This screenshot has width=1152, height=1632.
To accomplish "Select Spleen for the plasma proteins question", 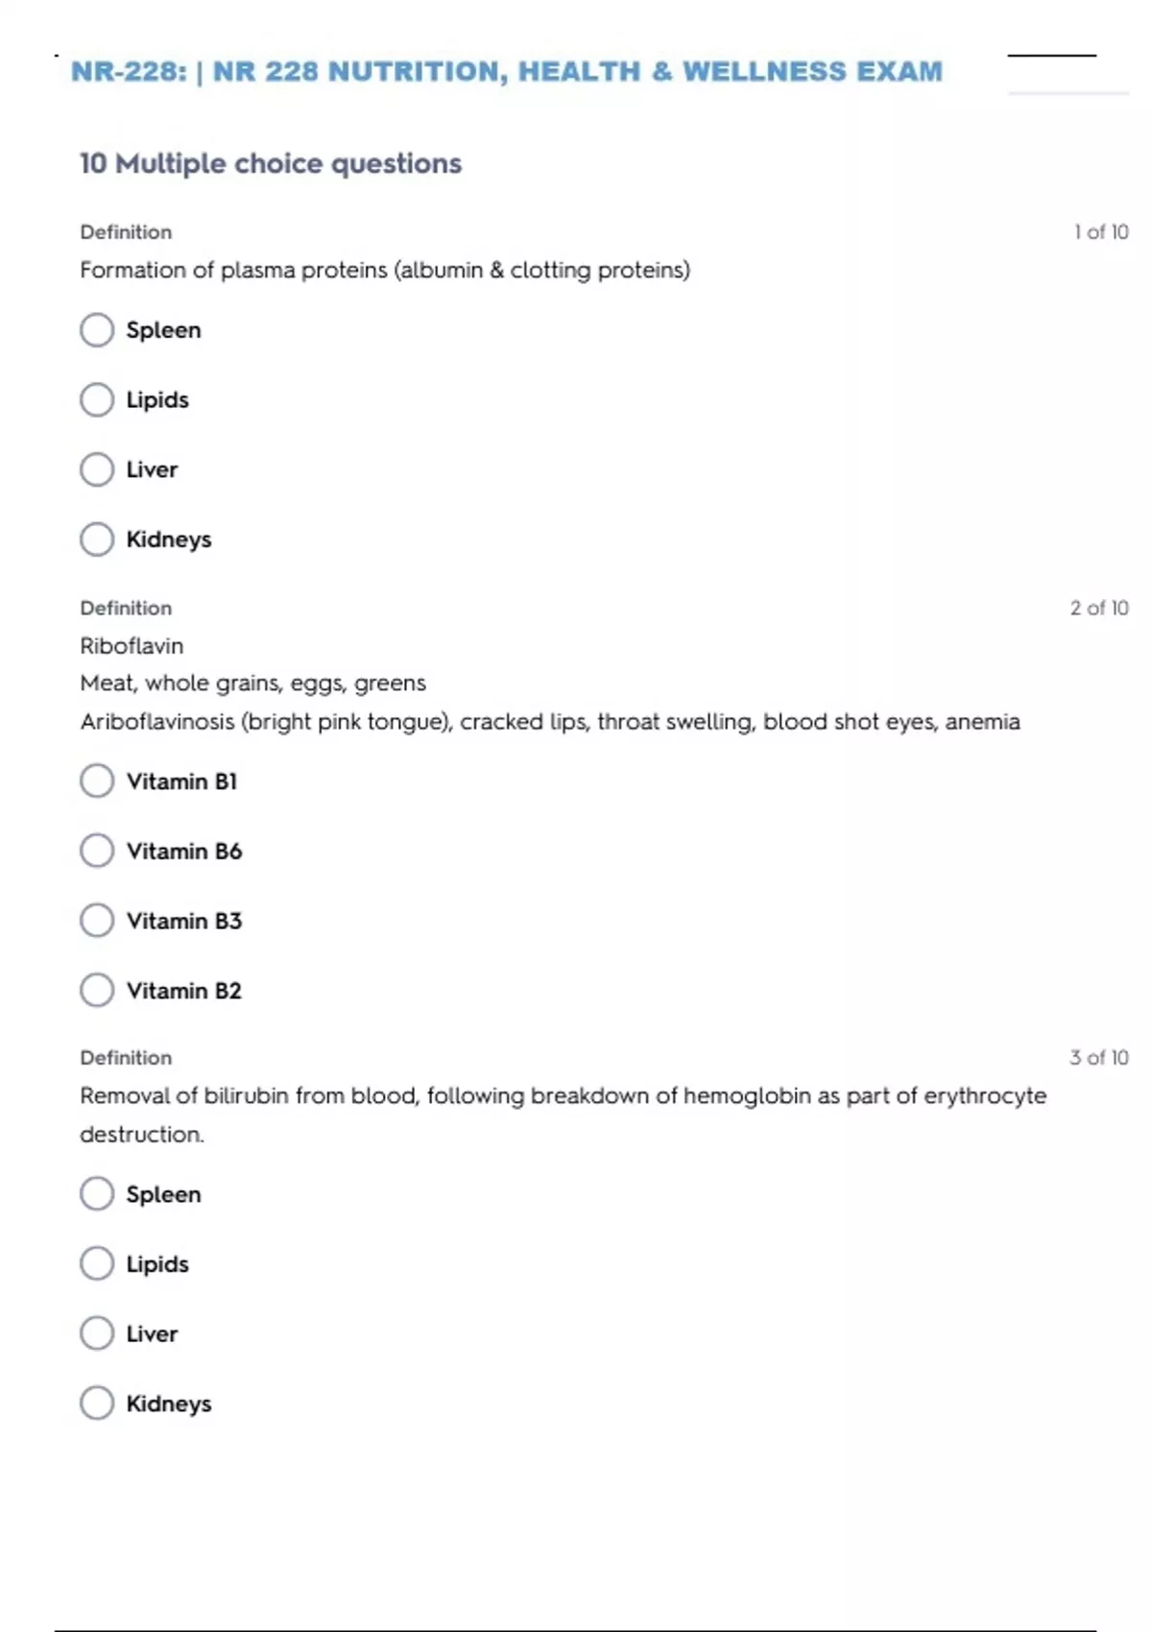I will click(97, 330).
